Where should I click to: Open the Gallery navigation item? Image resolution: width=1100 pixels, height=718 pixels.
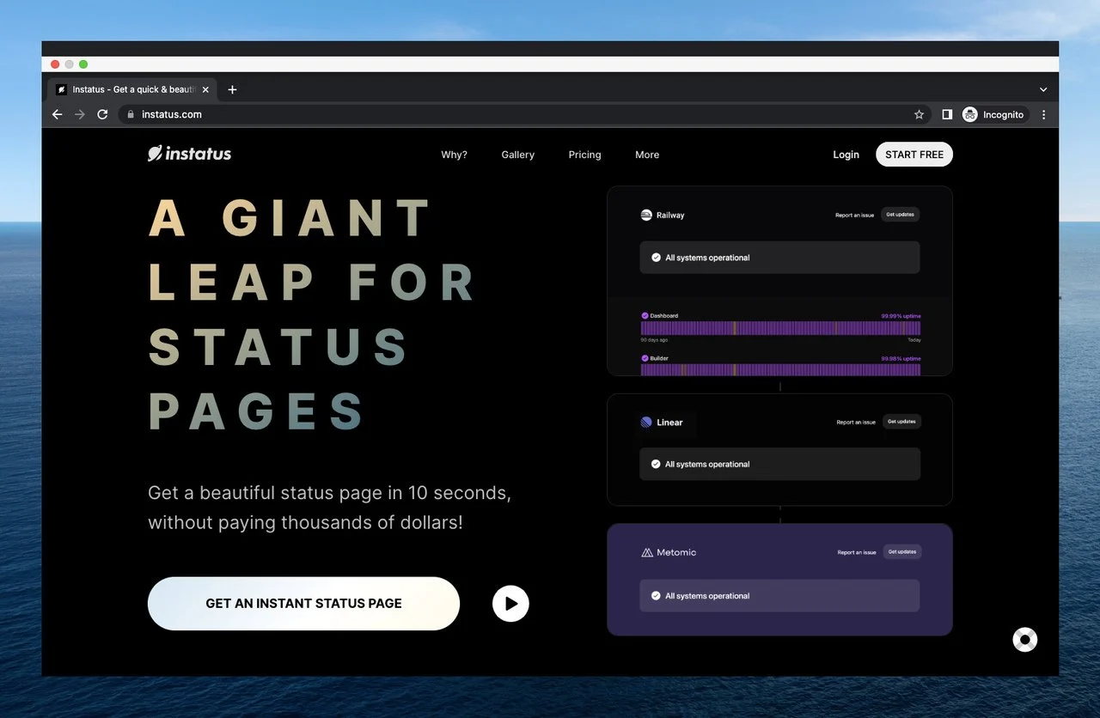(x=518, y=155)
